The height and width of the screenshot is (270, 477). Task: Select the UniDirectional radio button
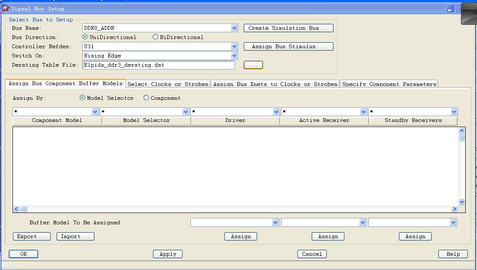pyautogui.click(x=85, y=37)
